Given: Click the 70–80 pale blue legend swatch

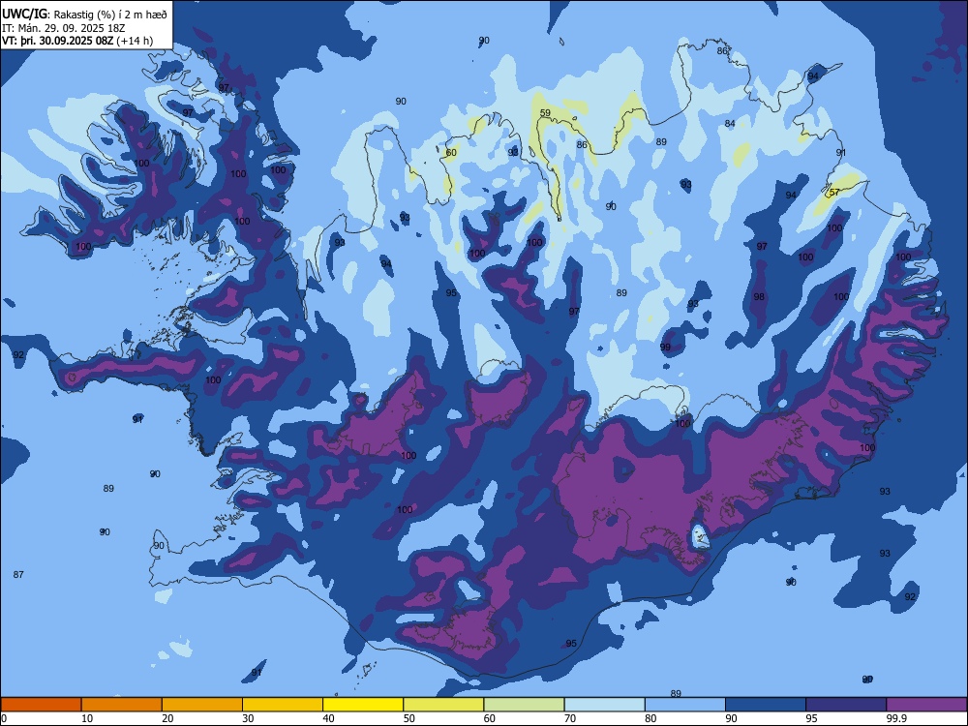Looking at the screenshot, I should click(605, 705).
